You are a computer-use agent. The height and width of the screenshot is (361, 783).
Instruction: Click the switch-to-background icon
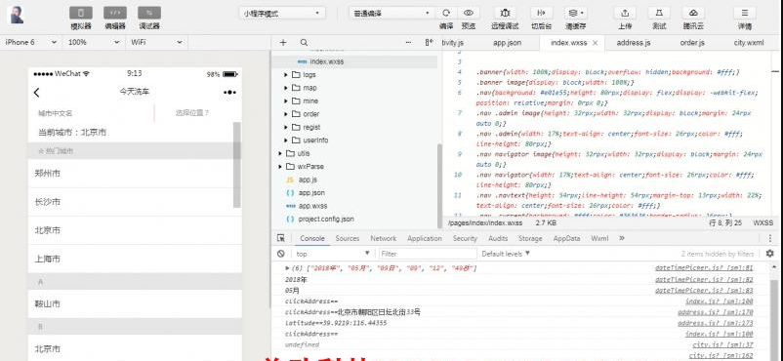[x=541, y=13]
